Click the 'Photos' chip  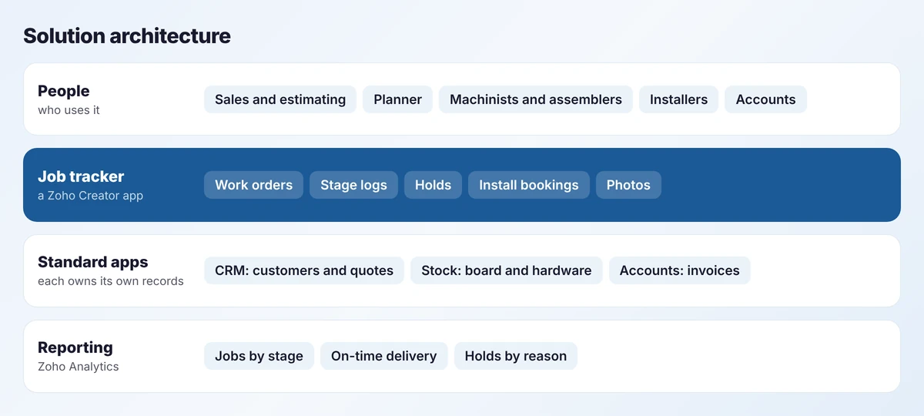click(x=628, y=185)
